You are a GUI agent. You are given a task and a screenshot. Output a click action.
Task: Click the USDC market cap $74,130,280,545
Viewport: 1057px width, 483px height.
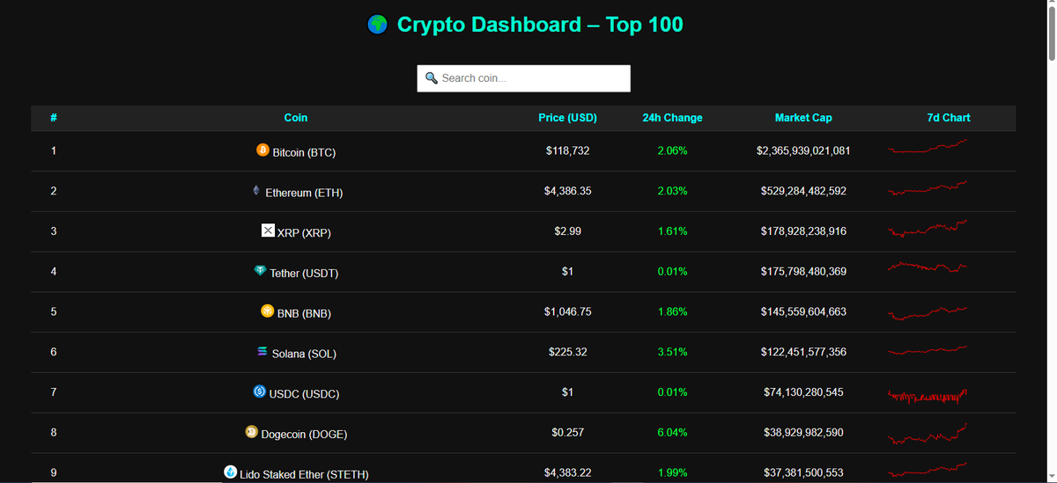pos(803,392)
